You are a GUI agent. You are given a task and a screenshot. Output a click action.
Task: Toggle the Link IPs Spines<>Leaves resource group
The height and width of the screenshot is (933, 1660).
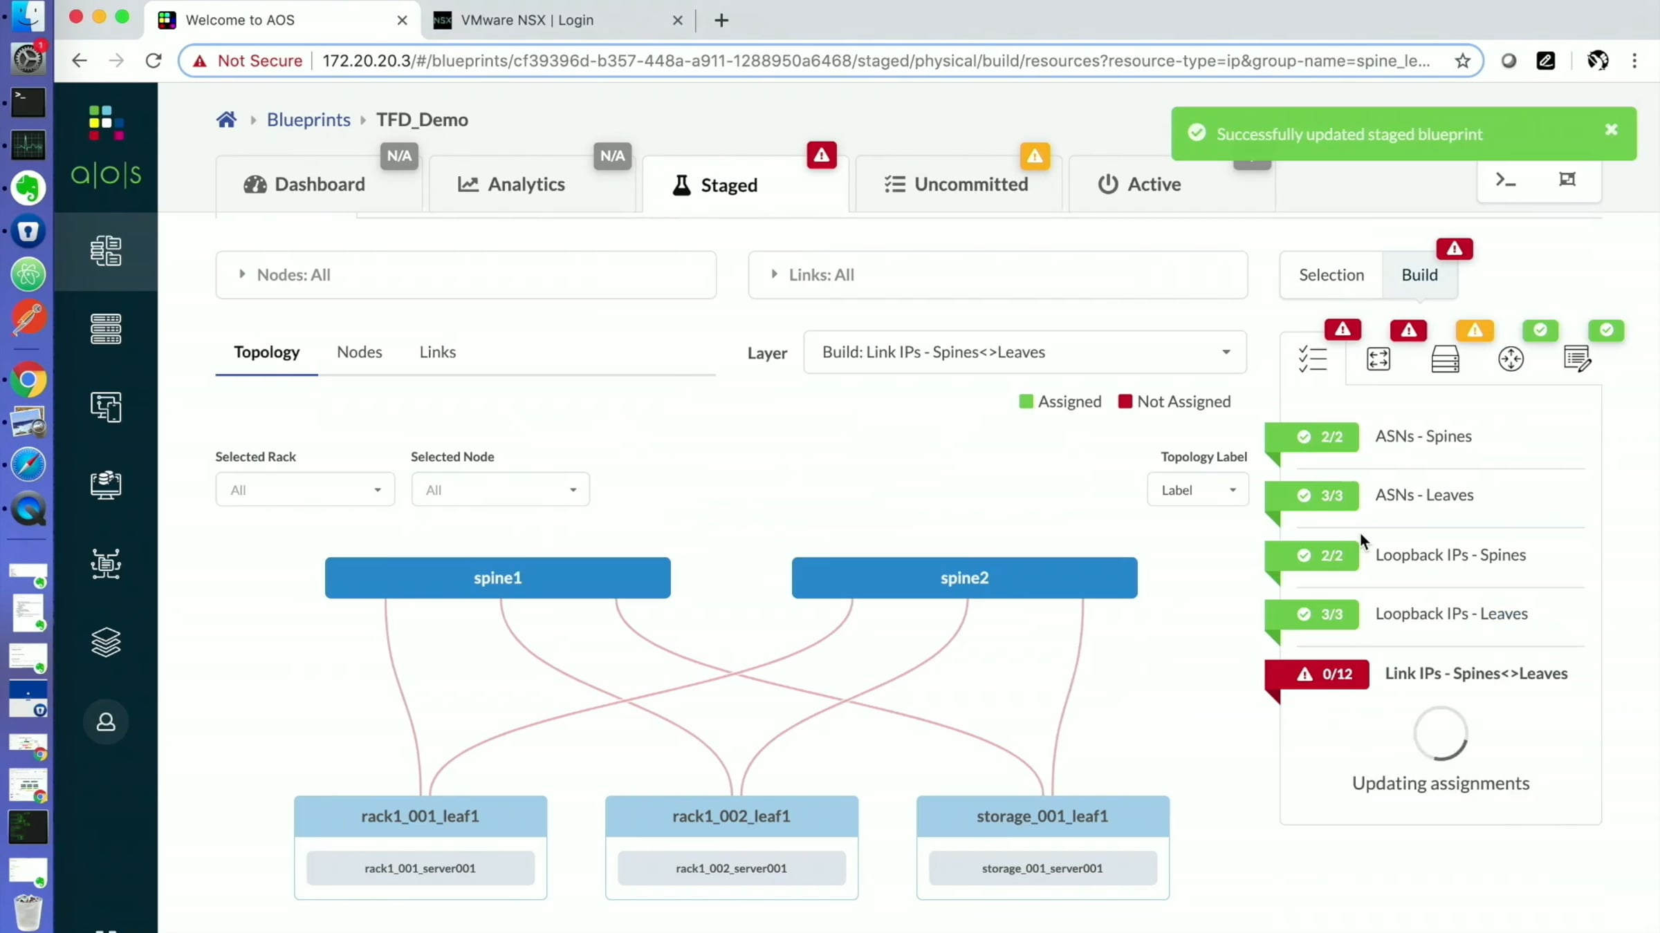point(1475,674)
